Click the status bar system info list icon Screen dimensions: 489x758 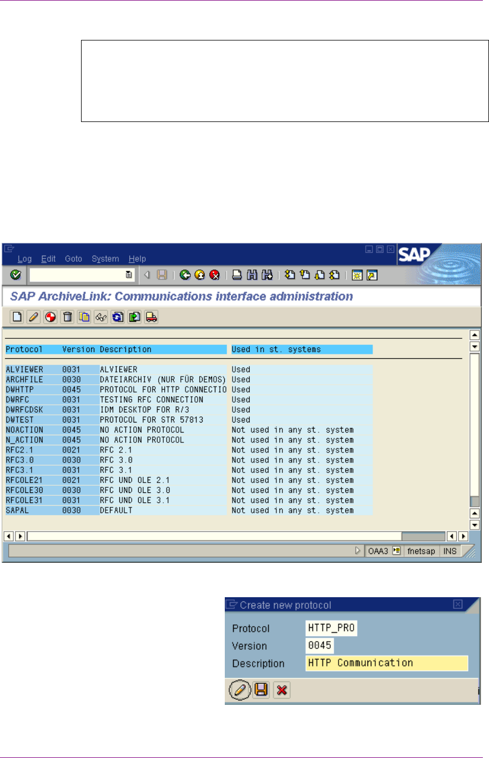click(x=396, y=551)
